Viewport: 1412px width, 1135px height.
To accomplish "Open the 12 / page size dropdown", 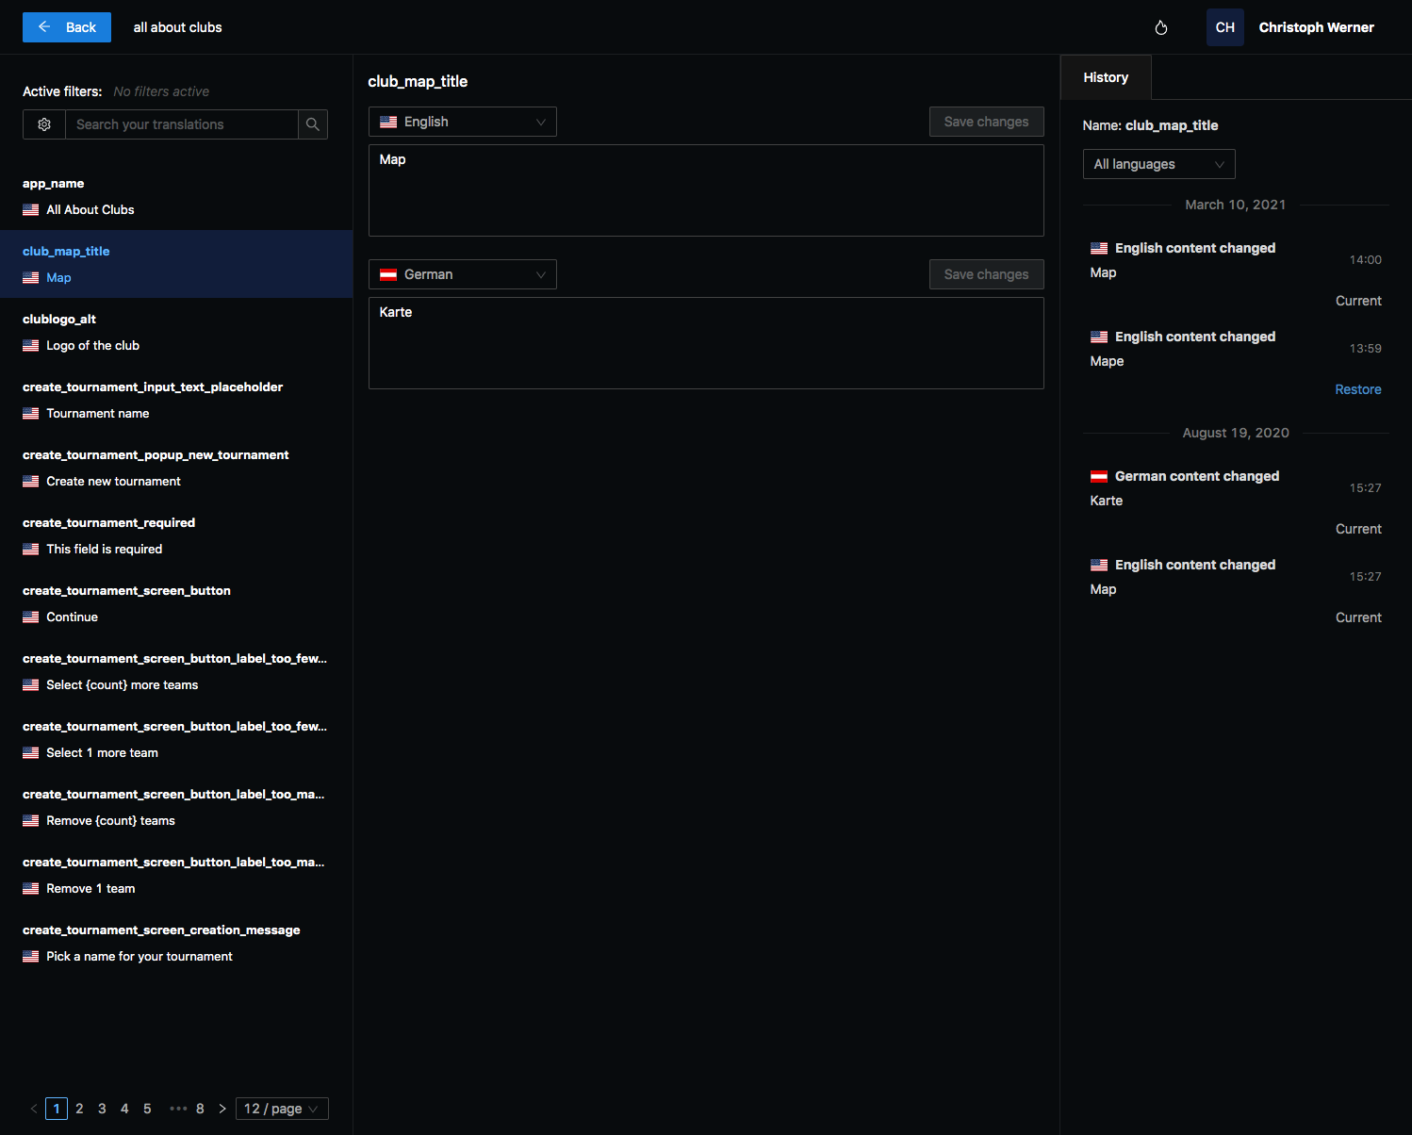I will [x=282, y=1109].
